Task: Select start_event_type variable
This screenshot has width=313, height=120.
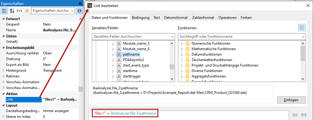Action: [x=136, y=65]
